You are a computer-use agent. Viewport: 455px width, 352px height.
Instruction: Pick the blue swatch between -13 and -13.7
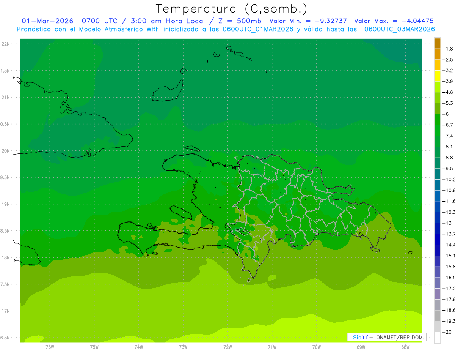coord(437,228)
